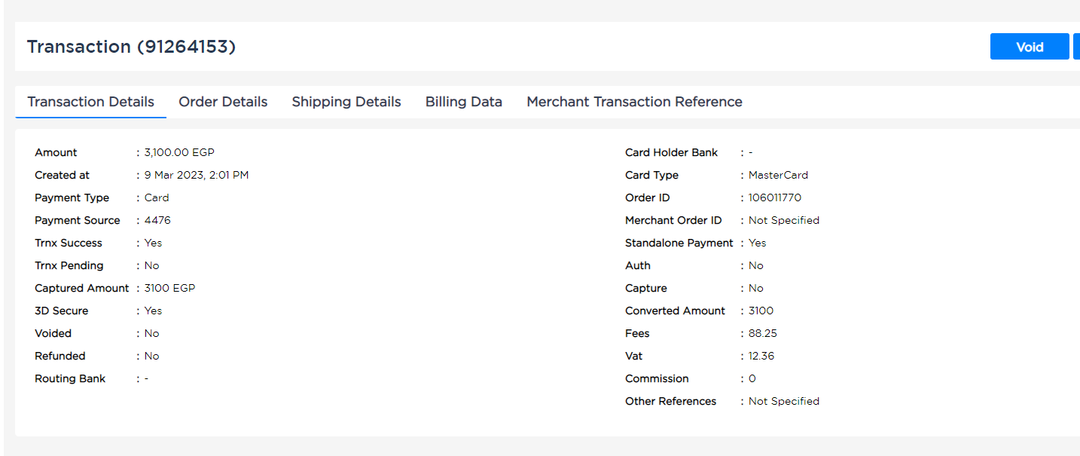
Task: Click Payment Source value 4476
Action: (x=157, y=220)
